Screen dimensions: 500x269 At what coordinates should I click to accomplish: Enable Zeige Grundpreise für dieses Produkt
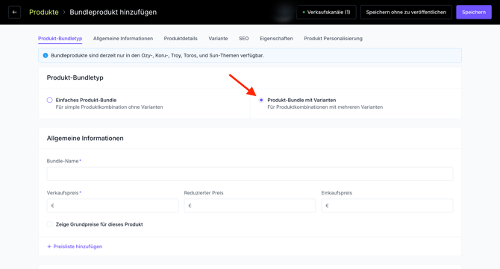click(49, 224)
